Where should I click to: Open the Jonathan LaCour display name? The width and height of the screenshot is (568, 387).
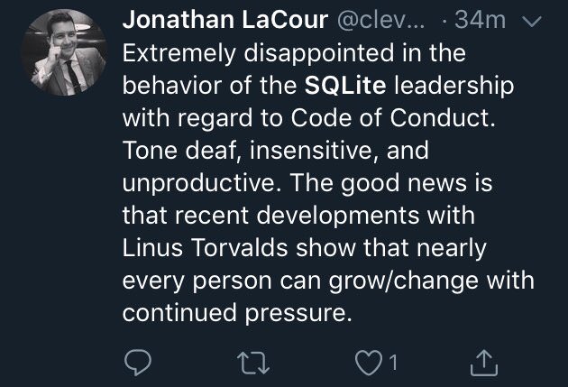225,19
